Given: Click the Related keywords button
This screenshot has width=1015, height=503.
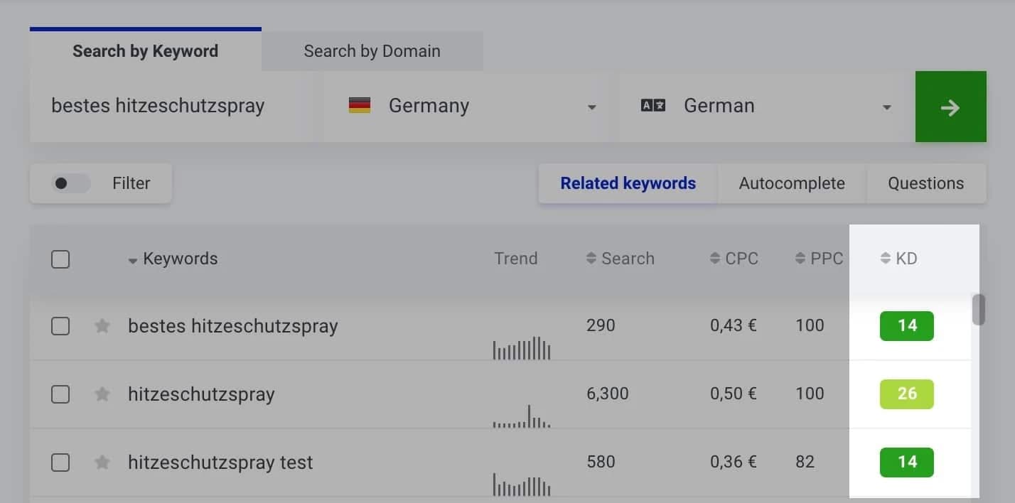Looking at the screenshot, I should tap(628, 183).
